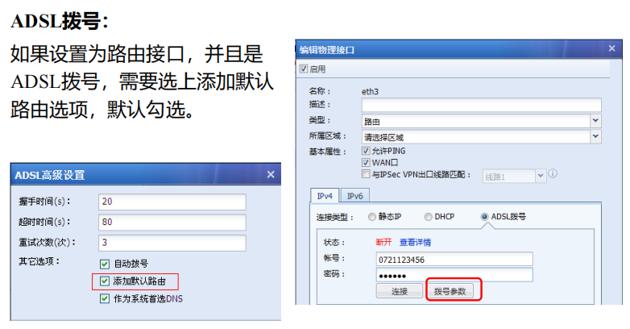Click the 拨号参数 button
The width and height of the screenshot is (630, 329).
(450, 291)
